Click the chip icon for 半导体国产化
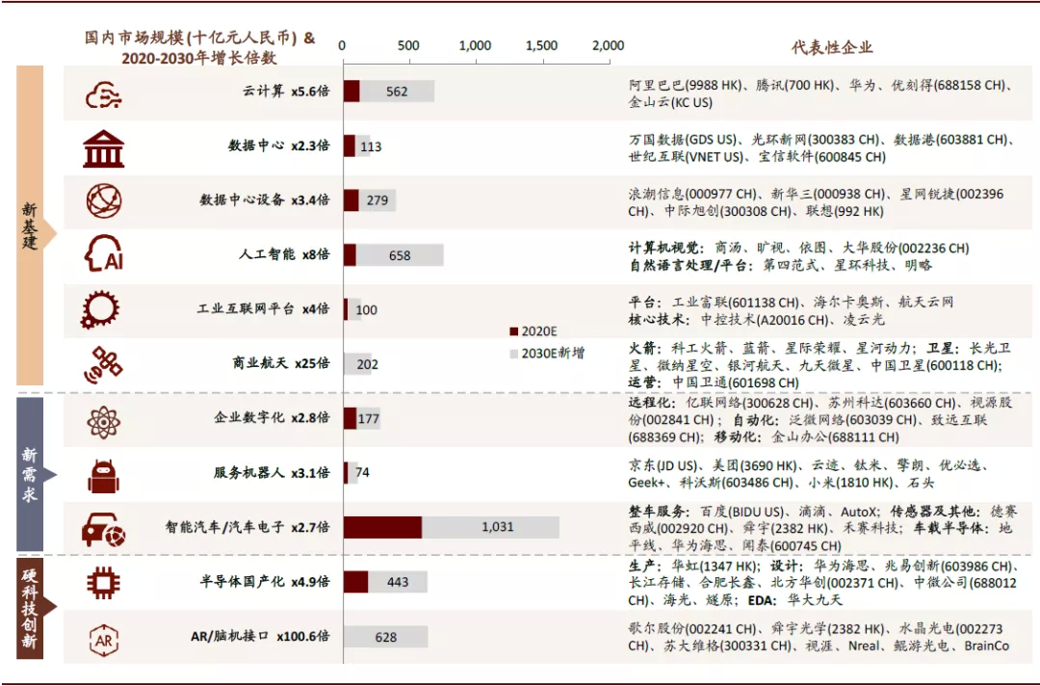The image size is (1040, 686). (103, 582)
